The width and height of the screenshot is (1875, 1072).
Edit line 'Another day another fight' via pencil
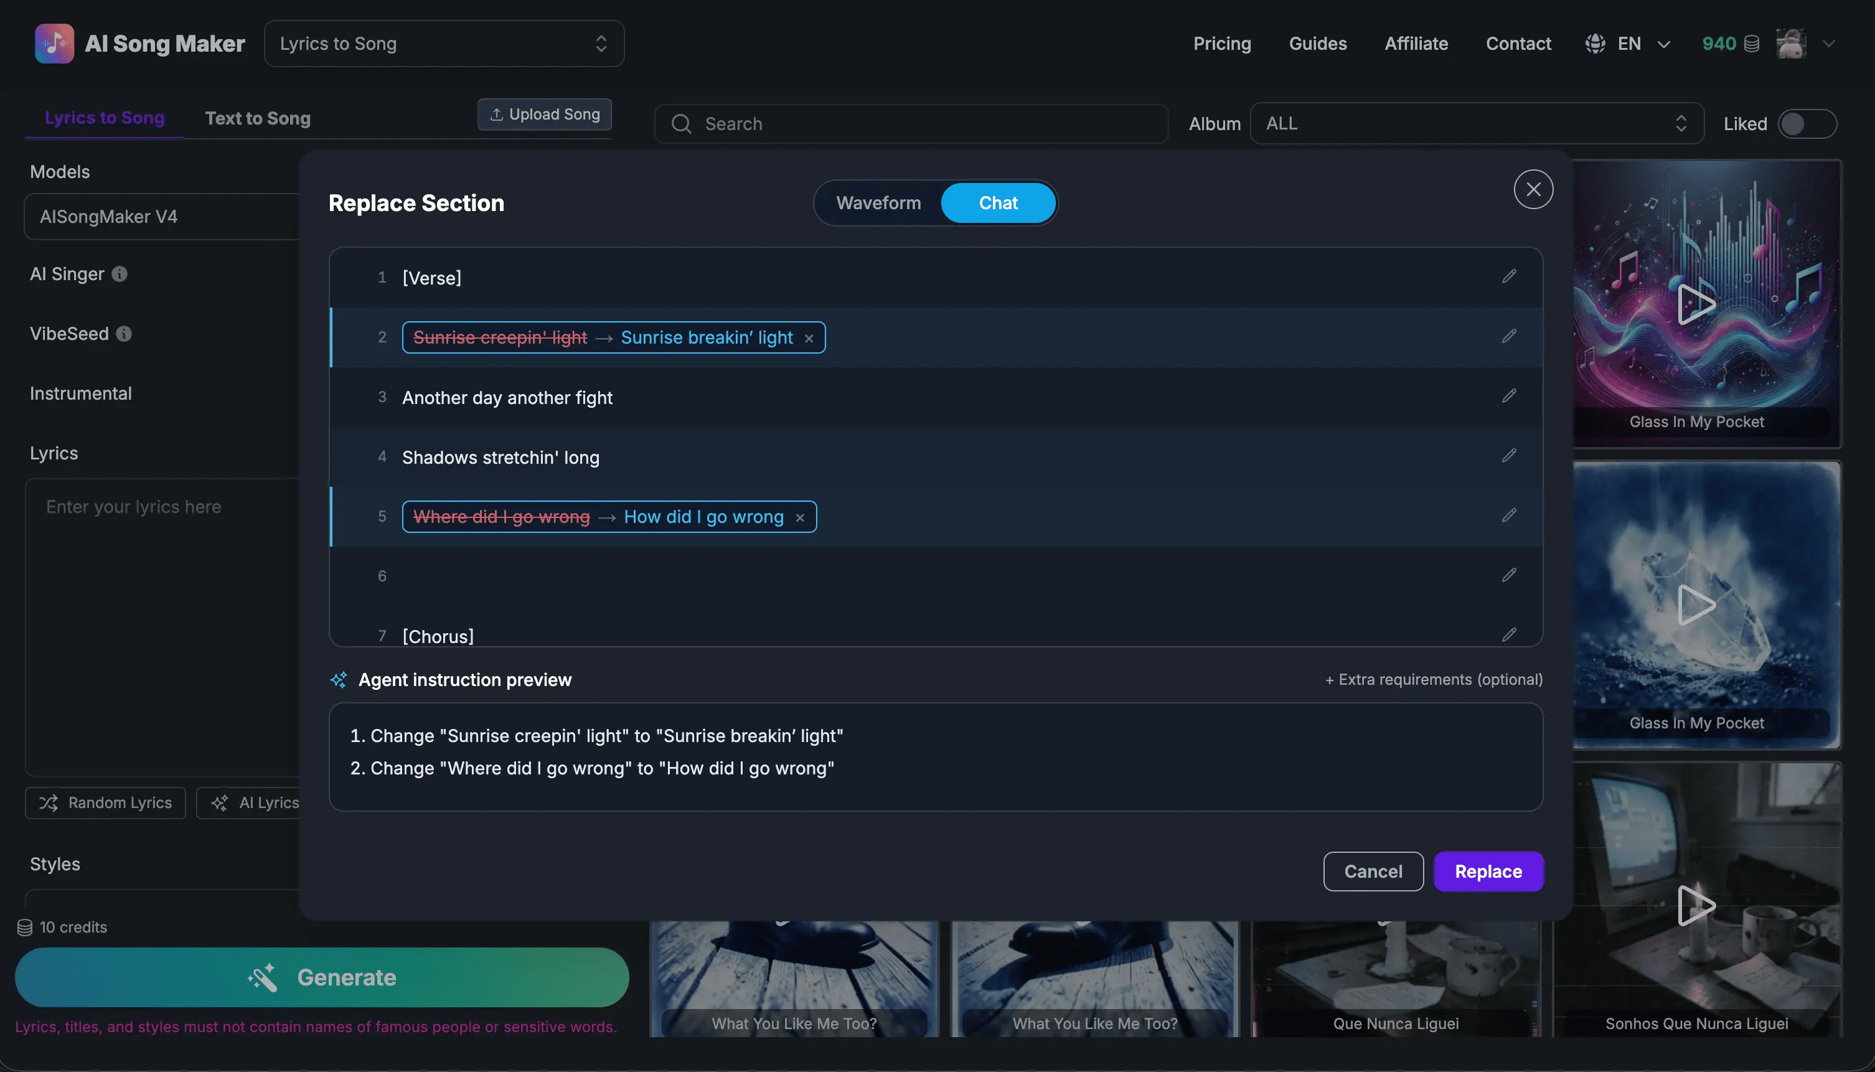pos(1509,396)
